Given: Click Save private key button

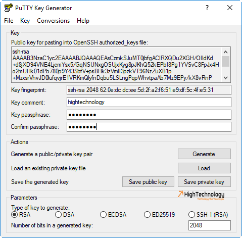Looking at the screenshot, I should tap(204, 182).
